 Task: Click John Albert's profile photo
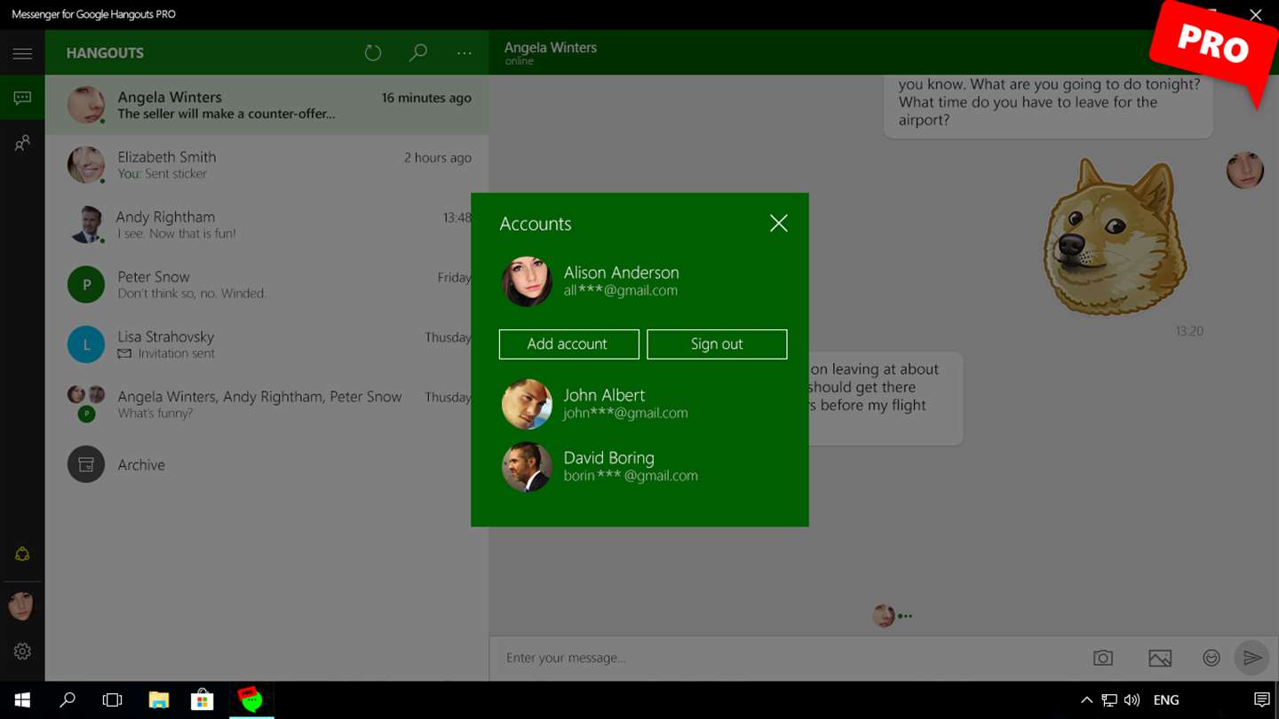pos(527,404)
